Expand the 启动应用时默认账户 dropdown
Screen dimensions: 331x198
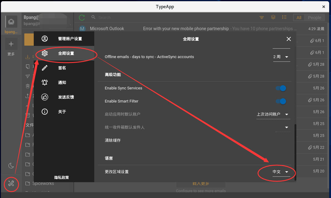pyautogui.click(x=273, y=114)
